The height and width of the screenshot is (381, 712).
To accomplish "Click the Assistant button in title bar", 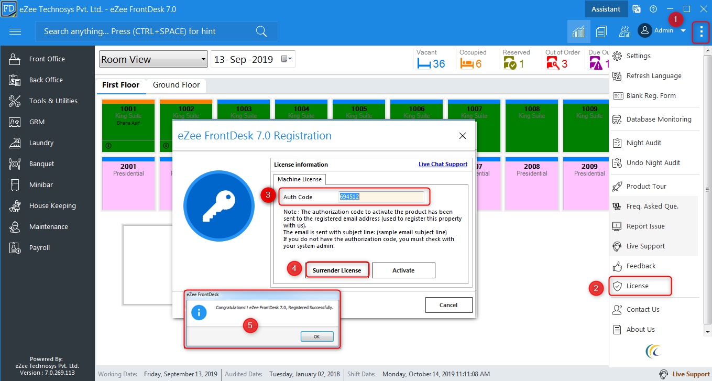I will pos(606,9).
